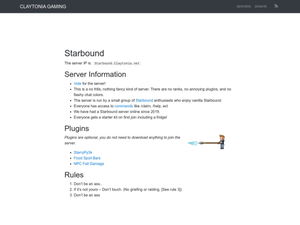Click the online since 2019 bullet point
This screenshot has width=300, height=225.
click(x=117, y=112)
